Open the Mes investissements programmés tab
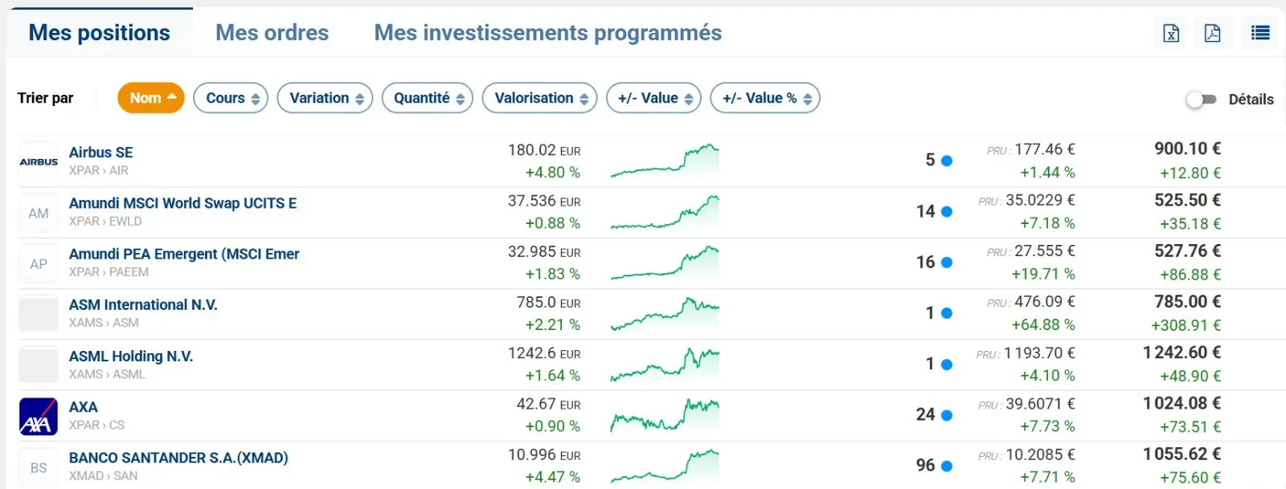The height and width of the screenshot is (489, 1286). pos(548,32)
